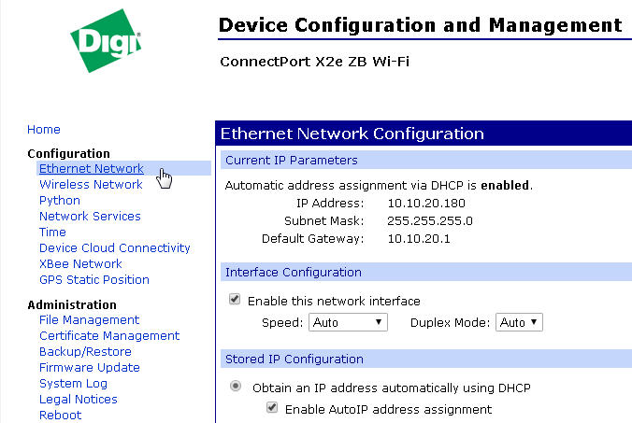Toggle Enable AutoIP address assignment checkbox
The image size is (632, 423).
[272, 408]
